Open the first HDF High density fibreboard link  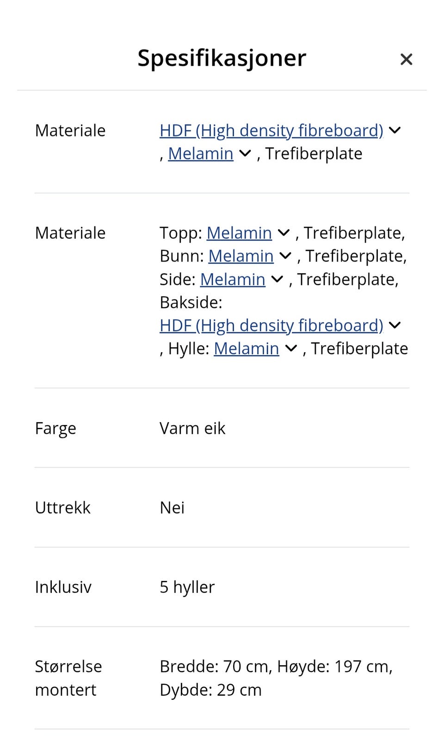(x=271, y=130)
